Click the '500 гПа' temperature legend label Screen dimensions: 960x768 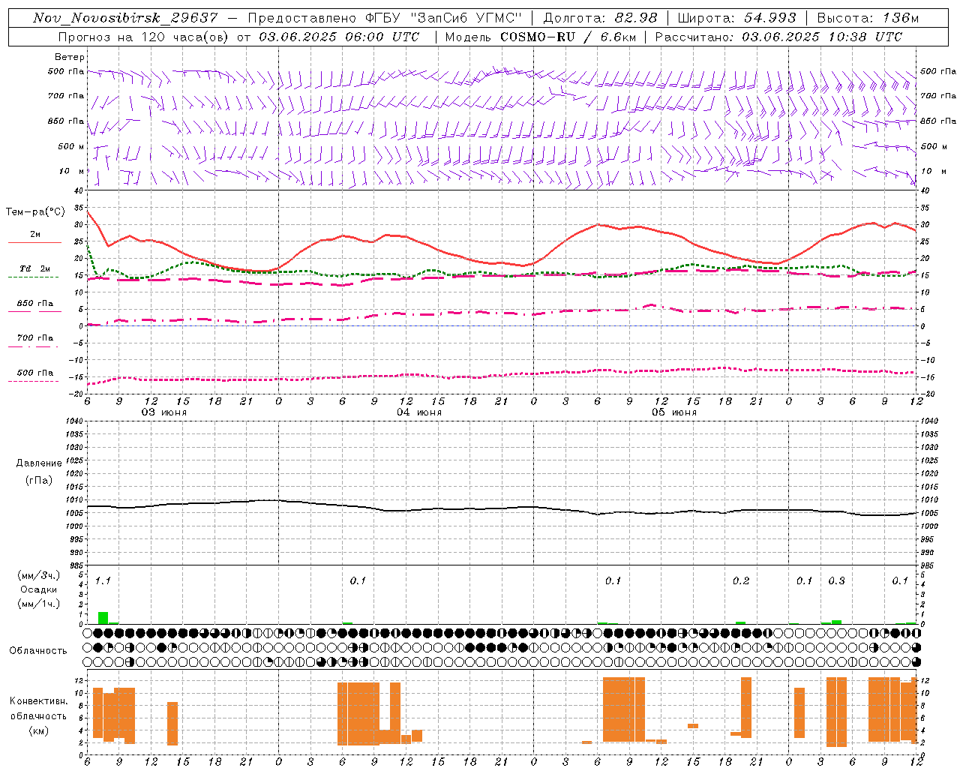(x=35, y=373)
